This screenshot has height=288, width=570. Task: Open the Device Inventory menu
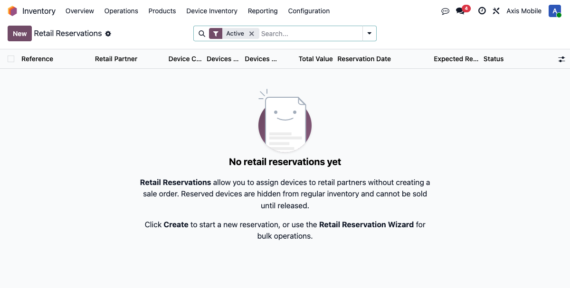coord(212,11)
